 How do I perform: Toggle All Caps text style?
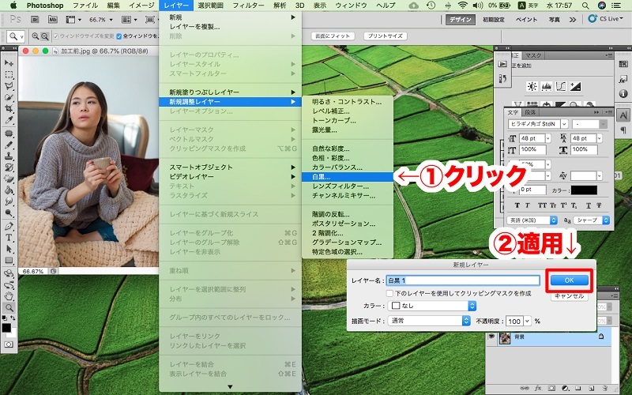click(542, 205)
